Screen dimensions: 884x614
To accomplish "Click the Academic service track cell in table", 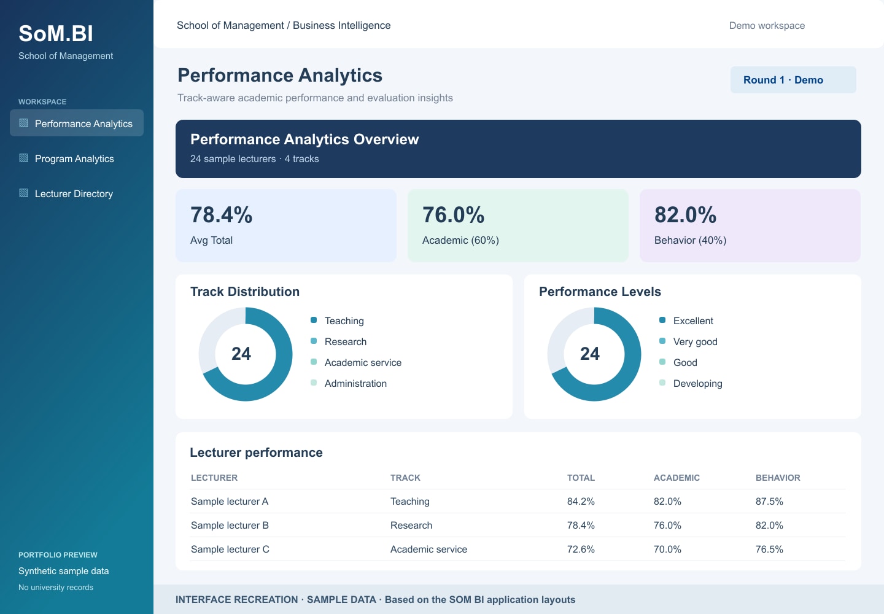I will tap(428, 549).
